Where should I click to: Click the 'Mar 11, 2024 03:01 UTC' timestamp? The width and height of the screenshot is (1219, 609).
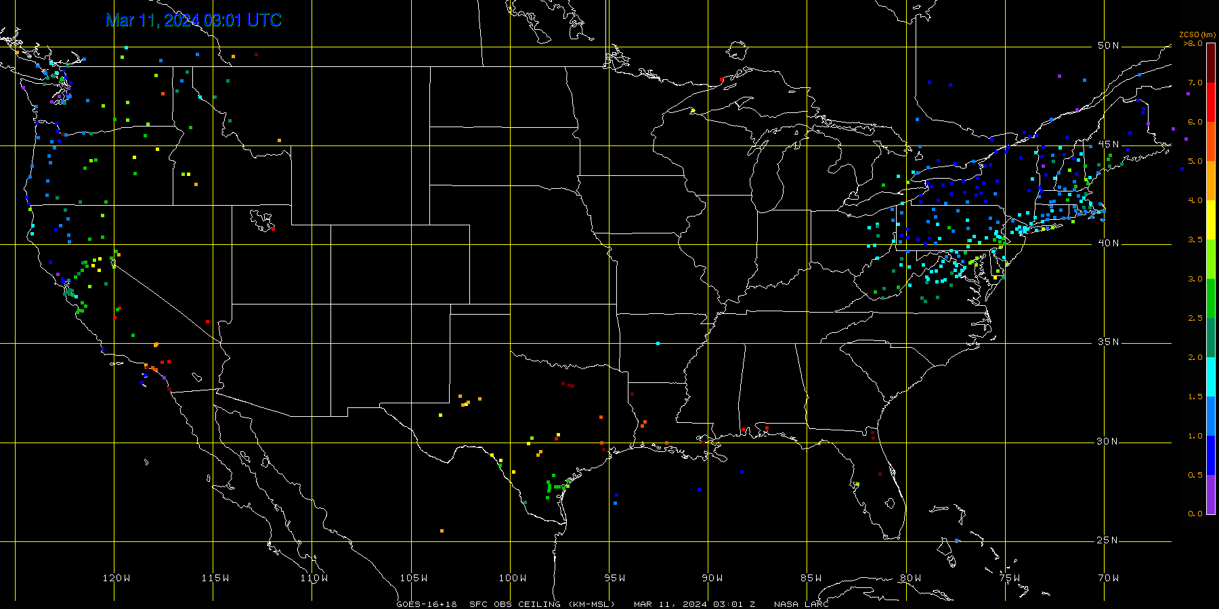coord(194,20)
